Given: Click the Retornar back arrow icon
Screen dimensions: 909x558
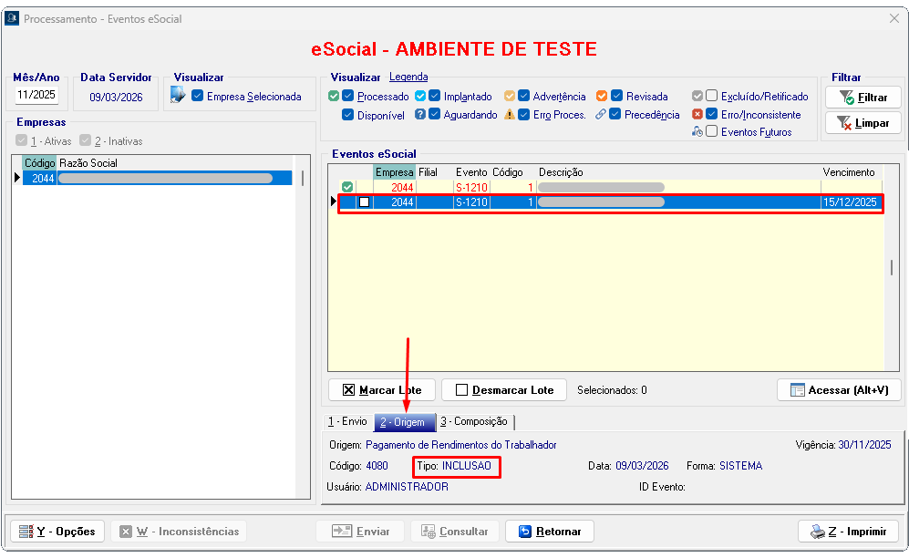Looking at the screenshot, I should click(524, 532).
